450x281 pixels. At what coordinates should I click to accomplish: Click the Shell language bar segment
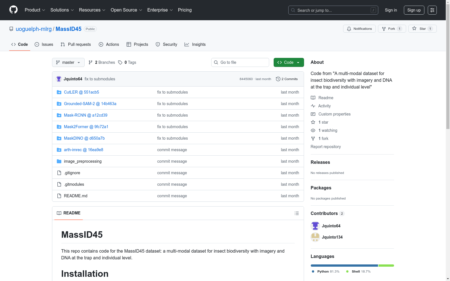tap(386, 266)
